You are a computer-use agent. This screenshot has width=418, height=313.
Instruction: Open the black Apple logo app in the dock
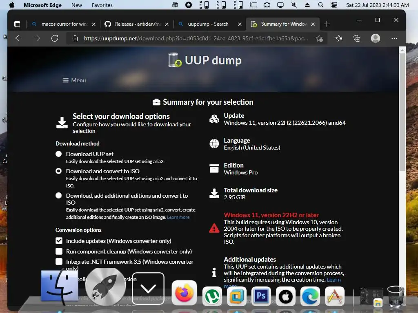[285, 296]
